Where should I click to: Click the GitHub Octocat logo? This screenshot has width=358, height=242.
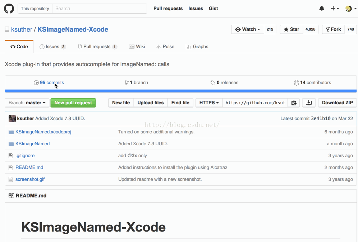[9, 9]
